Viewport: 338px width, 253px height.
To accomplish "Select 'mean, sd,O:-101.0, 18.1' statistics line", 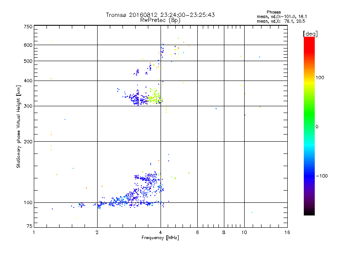I will pos(282,16).
